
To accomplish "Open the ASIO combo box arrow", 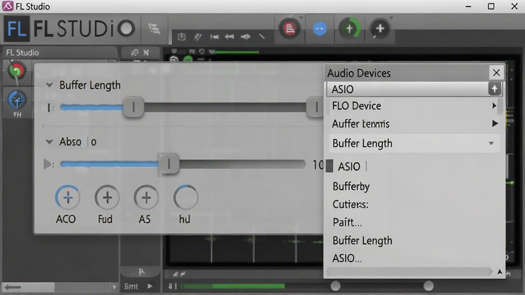I will pos(495,89).
